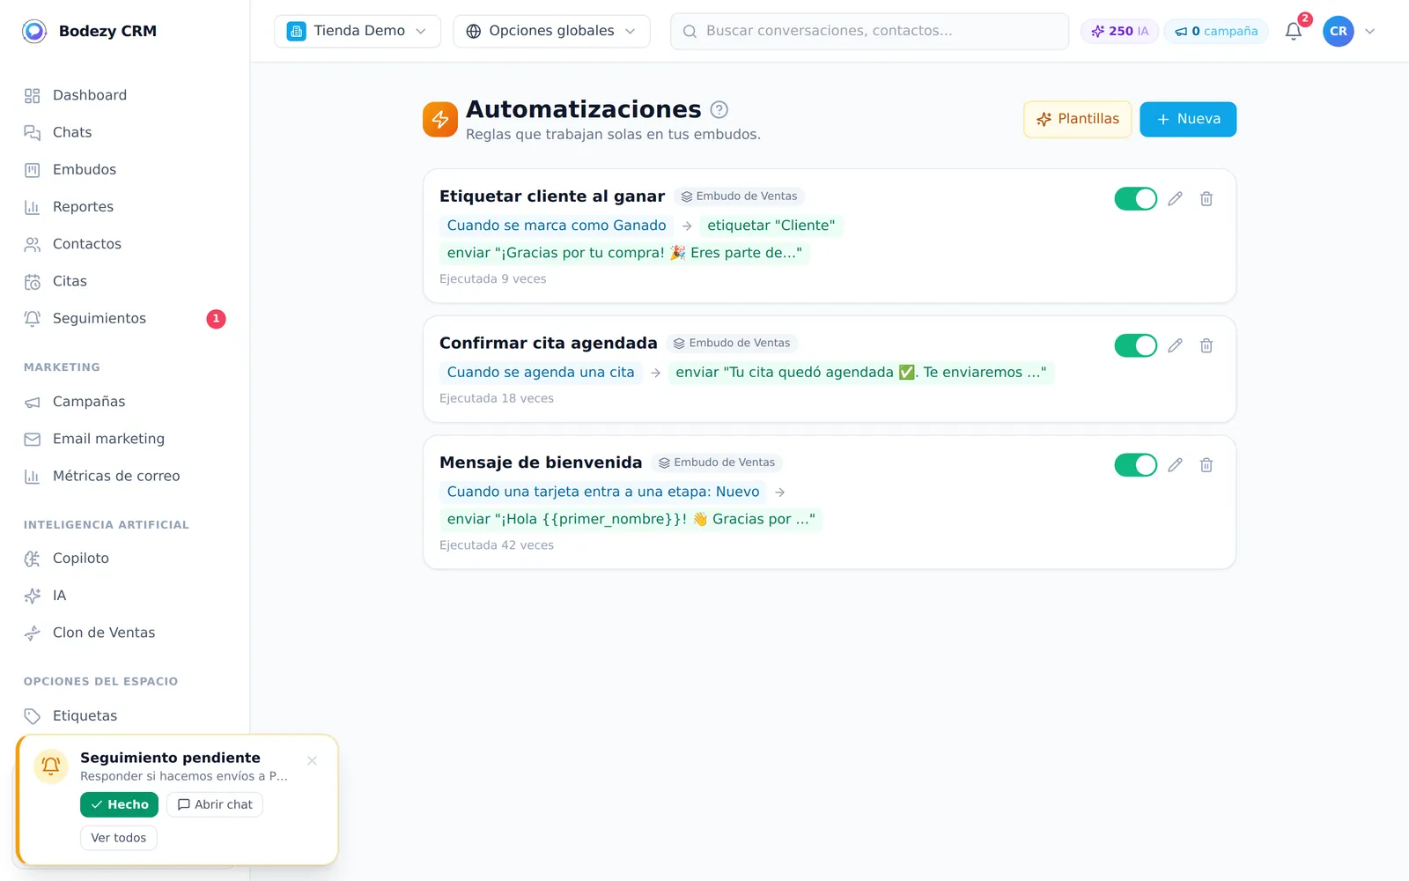Image resolution: width=1409 pixels, height=881 pixels.
Task: Disable the Mensaje de bienvenida toggle
Action: pyautogui.click(x=1136, y=464)
